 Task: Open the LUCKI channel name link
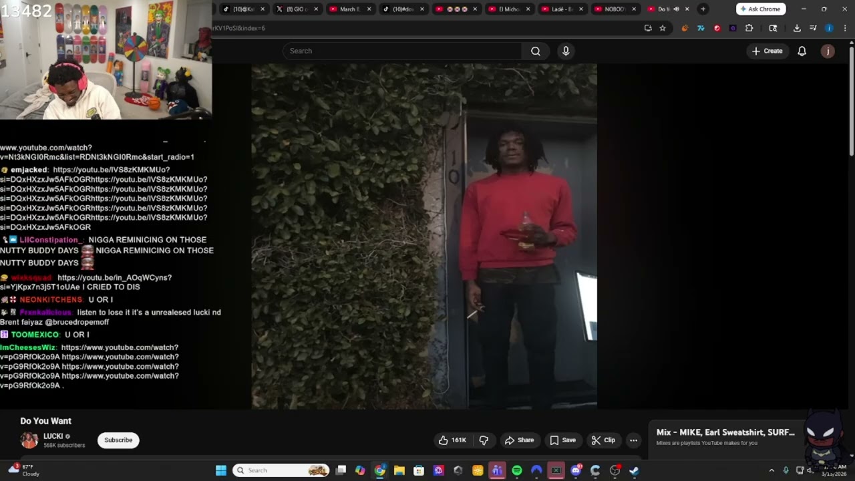[53, 436]
